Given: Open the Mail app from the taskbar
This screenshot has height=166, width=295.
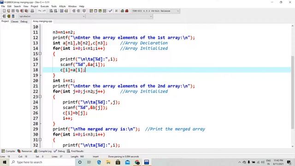Looking at the screenshot, I should tap(128, 162).
